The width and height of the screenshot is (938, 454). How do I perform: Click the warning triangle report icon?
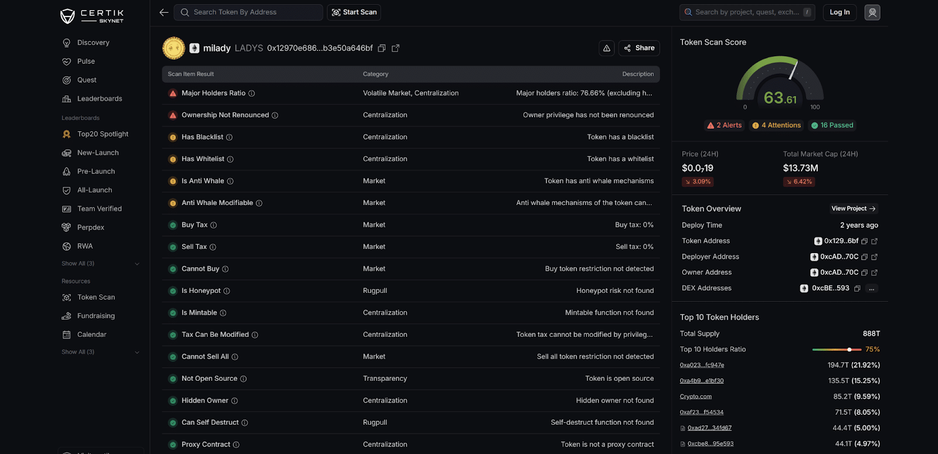click(607, 48)
